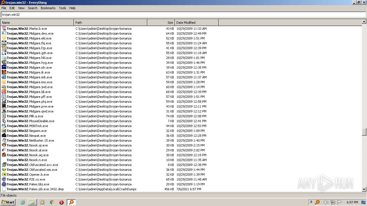Sort results by Path column header
The width and height of the screenshot is (367, 206).
(110, 23)
